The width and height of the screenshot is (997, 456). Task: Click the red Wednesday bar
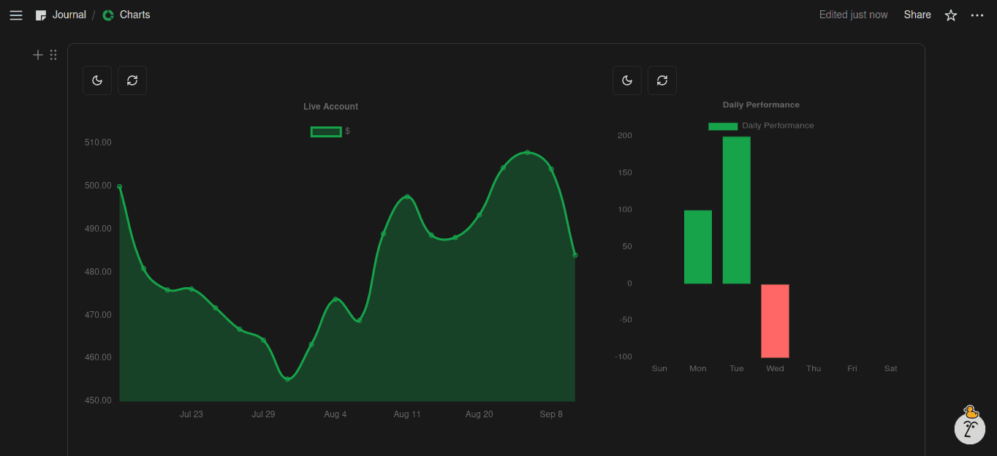[775, 322]
